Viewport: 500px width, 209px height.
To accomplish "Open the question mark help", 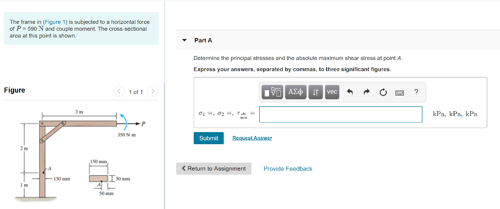I will point(416,92).
